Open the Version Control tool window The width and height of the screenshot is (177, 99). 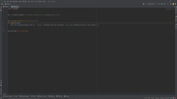[x=7, y=96]
